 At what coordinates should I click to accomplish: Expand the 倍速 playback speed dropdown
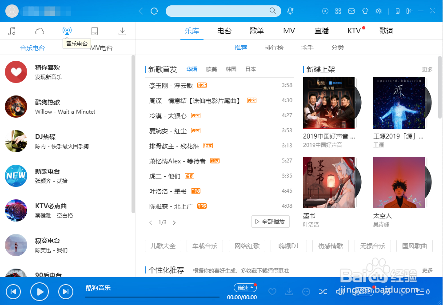pos(245,288)
